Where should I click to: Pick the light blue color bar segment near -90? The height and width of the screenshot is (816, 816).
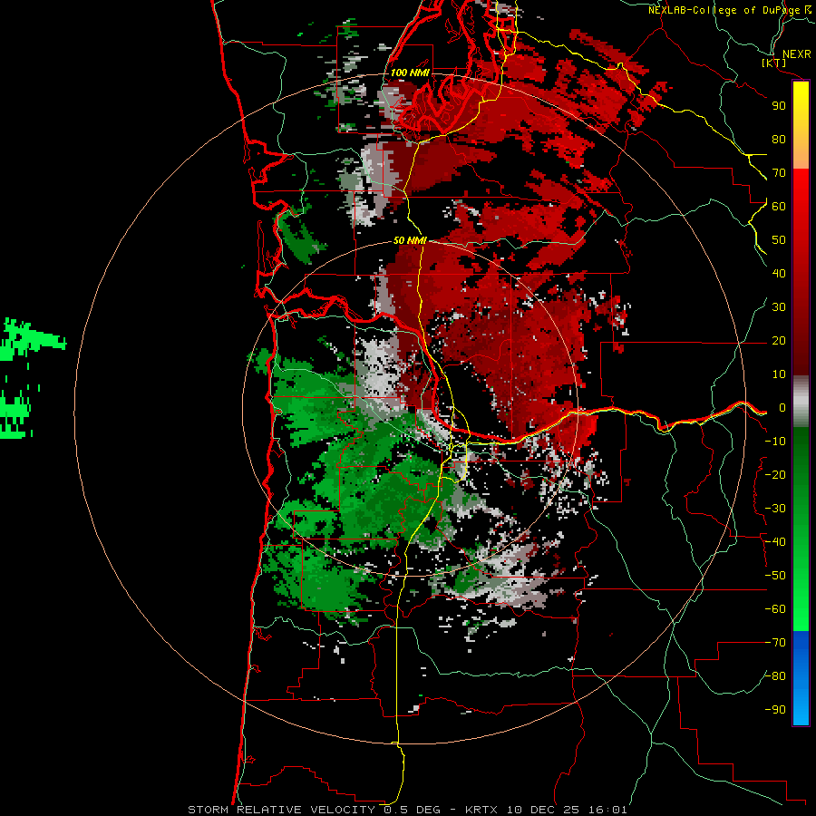tap(801, 708)
